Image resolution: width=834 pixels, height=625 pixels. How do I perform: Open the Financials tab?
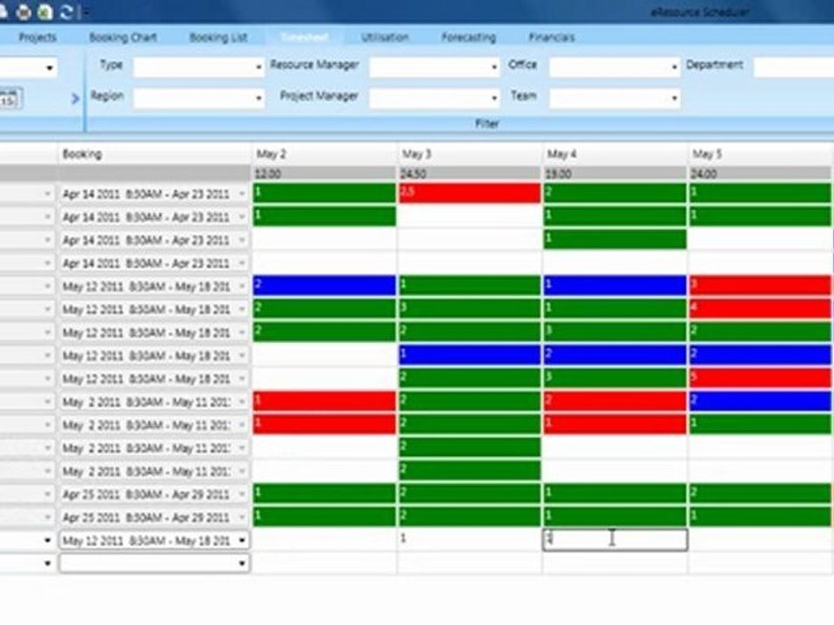(x=552, y=37)
